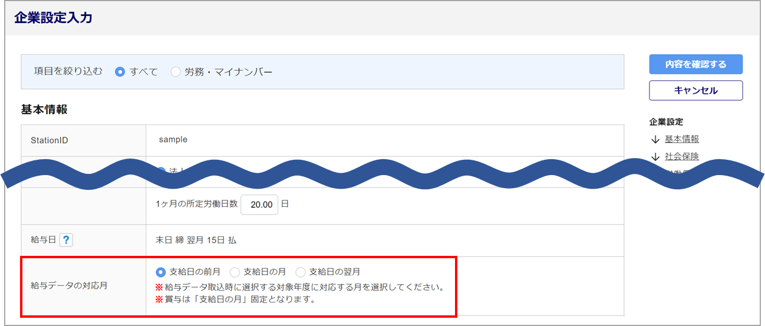765x326 pixels.
Task: Click the 基本情報 section heading
Action: (x=44, y=110)
